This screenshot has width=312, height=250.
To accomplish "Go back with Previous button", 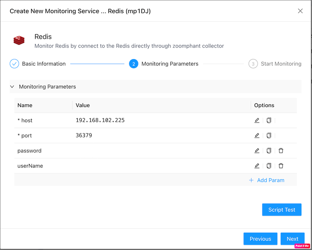I will [x=260, y=239].
